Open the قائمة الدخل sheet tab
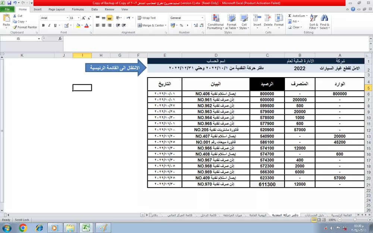373x233 pixels. click(x=209, y=215)
